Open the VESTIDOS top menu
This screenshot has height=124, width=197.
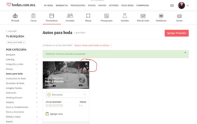coord(114,5)
